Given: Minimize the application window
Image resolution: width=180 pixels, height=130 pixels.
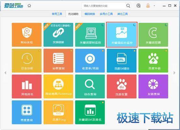Looking at the screenshot, I should pos(164,6).
